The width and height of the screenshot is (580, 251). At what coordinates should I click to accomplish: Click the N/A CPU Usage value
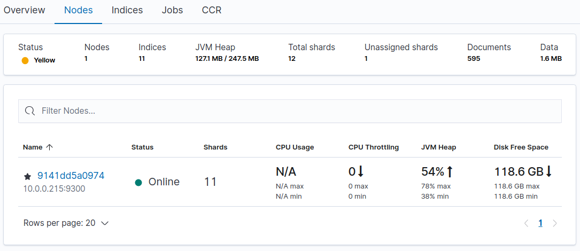pyautogui.click(x=286, y=171)
